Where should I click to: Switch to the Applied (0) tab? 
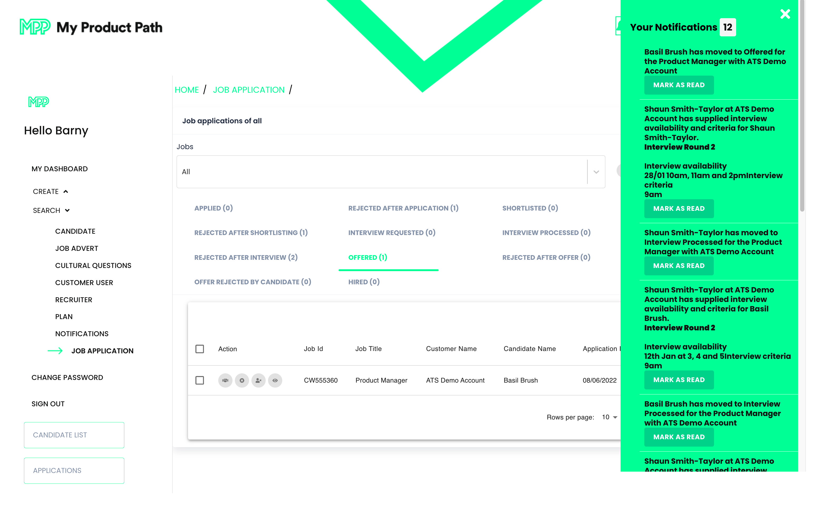214,208
